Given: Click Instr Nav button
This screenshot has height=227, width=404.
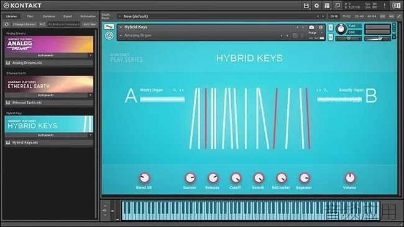Looking at the screenshot, I should pyautogui.click(x=90, y=24).
